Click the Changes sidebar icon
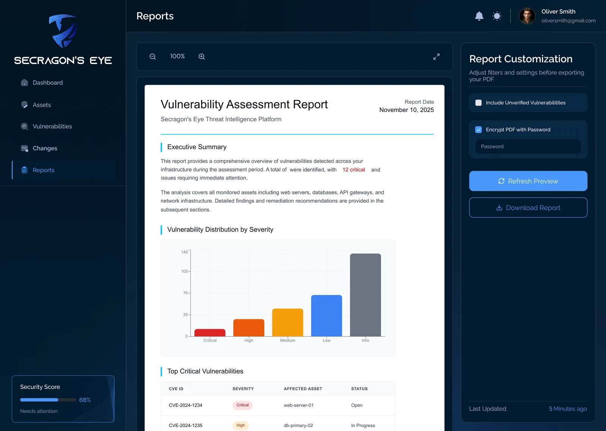 tap(24, 148)
